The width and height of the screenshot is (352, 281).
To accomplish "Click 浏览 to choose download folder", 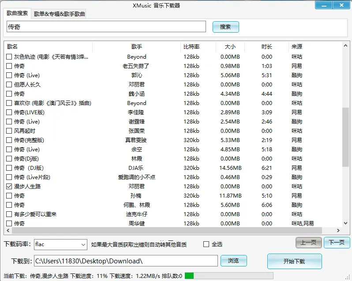I will [x=233, y=261].
